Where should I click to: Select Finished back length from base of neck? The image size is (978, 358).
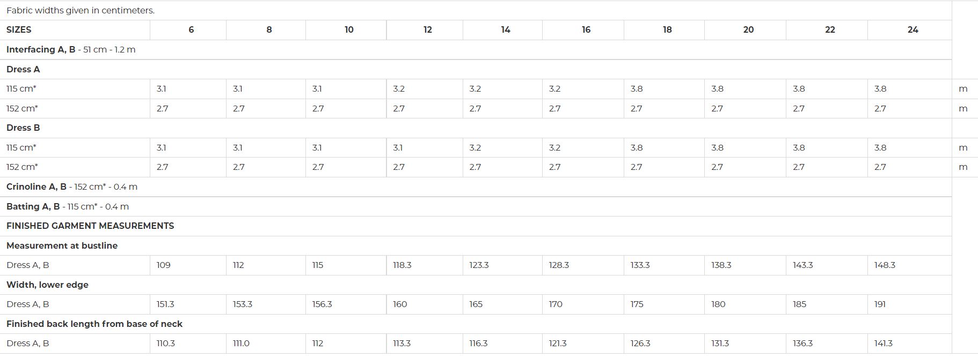tap(94, 324)
